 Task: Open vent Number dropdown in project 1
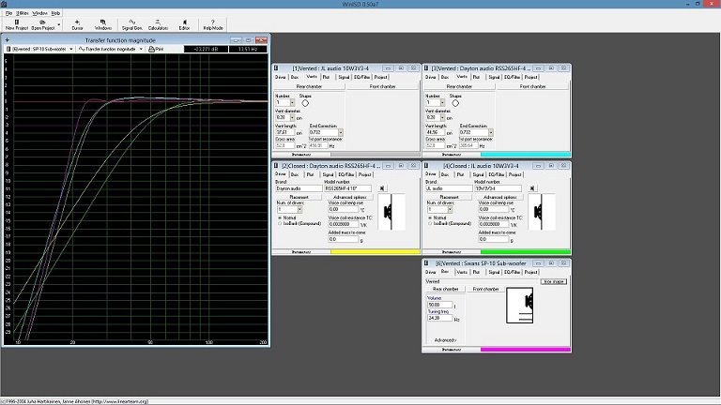(x=292, y=103)
